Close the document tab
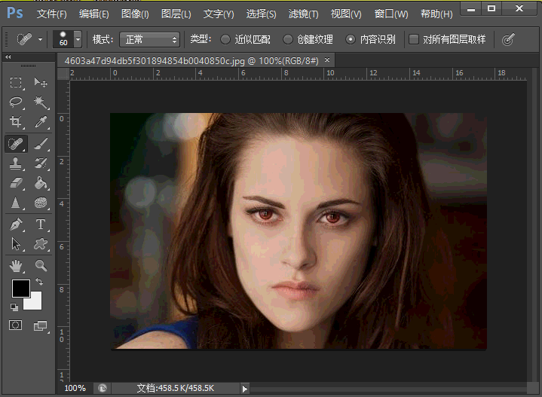The image size is (542, 397). click(327, 60)
